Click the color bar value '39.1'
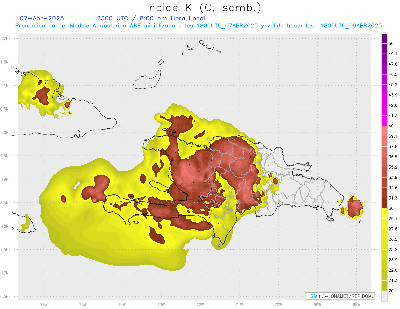This screenshot has height=309, width=400. [x=393, y=136]
